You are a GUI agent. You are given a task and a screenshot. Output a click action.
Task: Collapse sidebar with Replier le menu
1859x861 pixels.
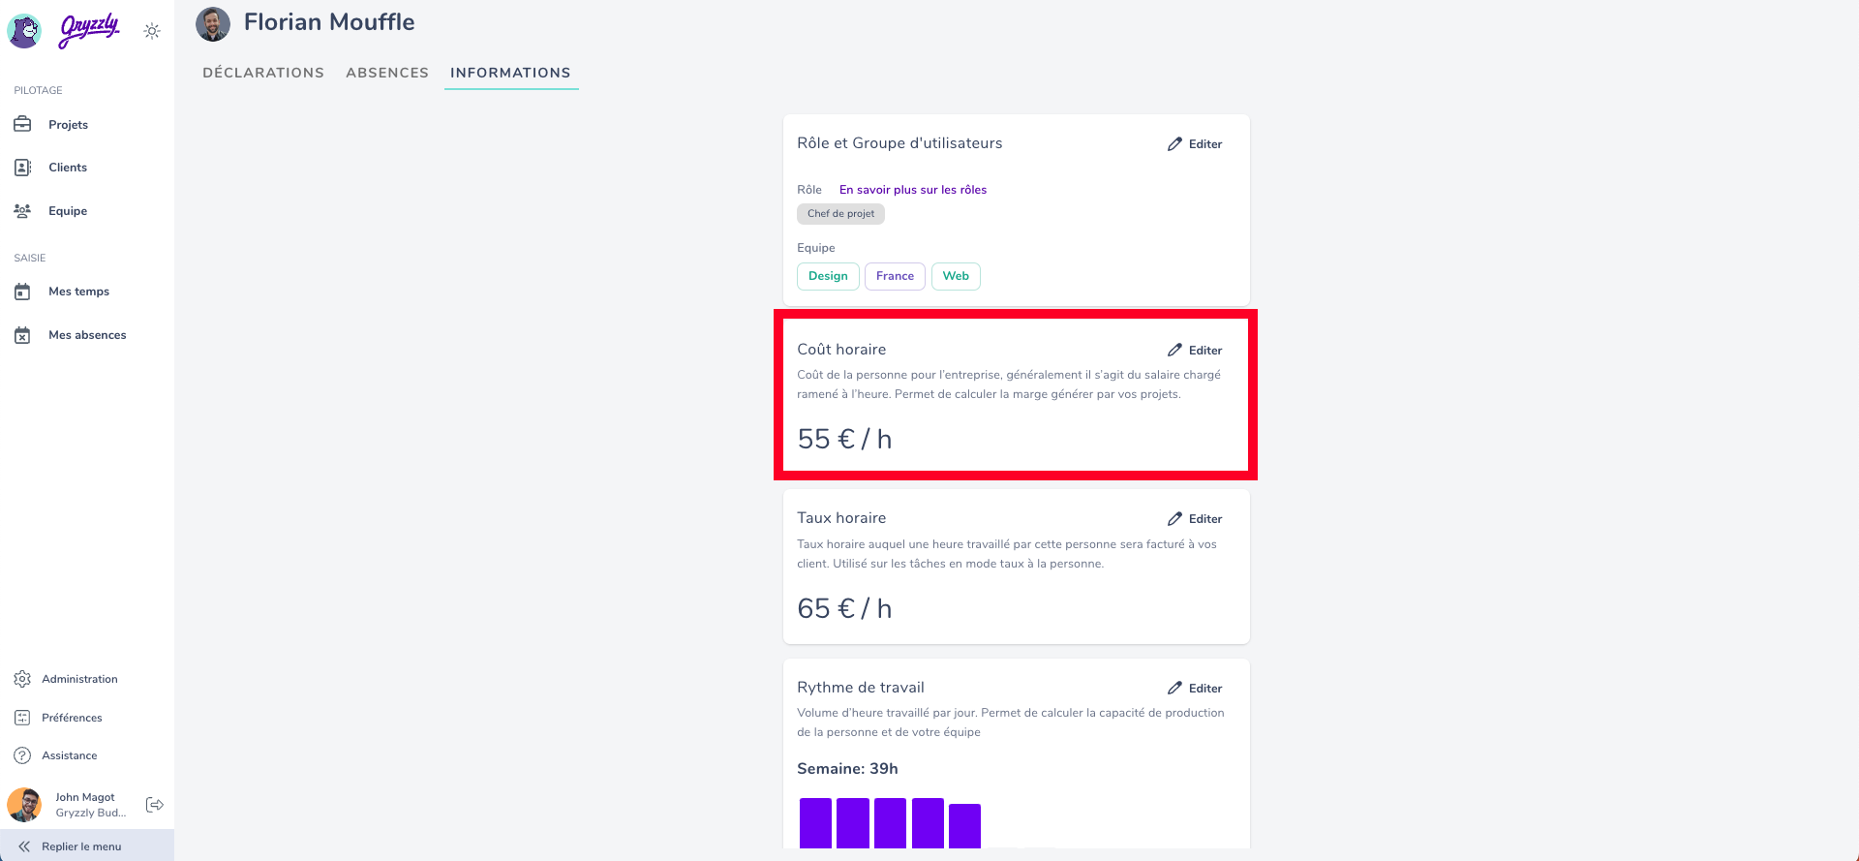pos(81,846)
